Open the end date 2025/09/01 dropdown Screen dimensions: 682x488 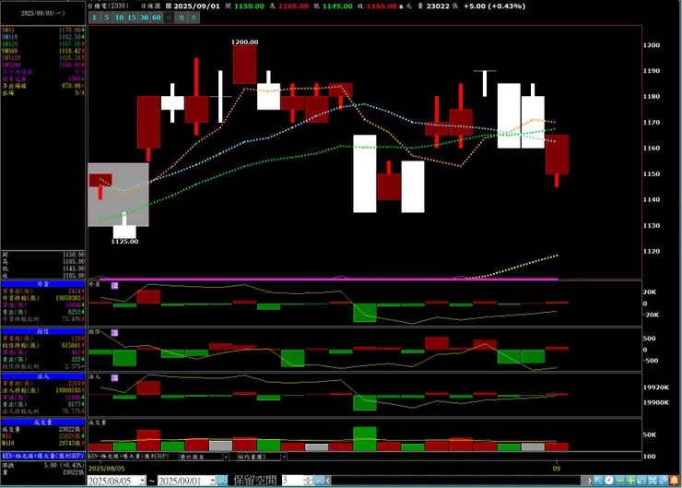tap(213, 481)
